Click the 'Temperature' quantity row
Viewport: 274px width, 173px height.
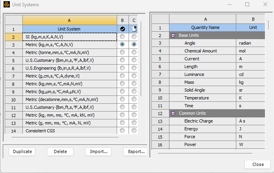pos(203,98)
